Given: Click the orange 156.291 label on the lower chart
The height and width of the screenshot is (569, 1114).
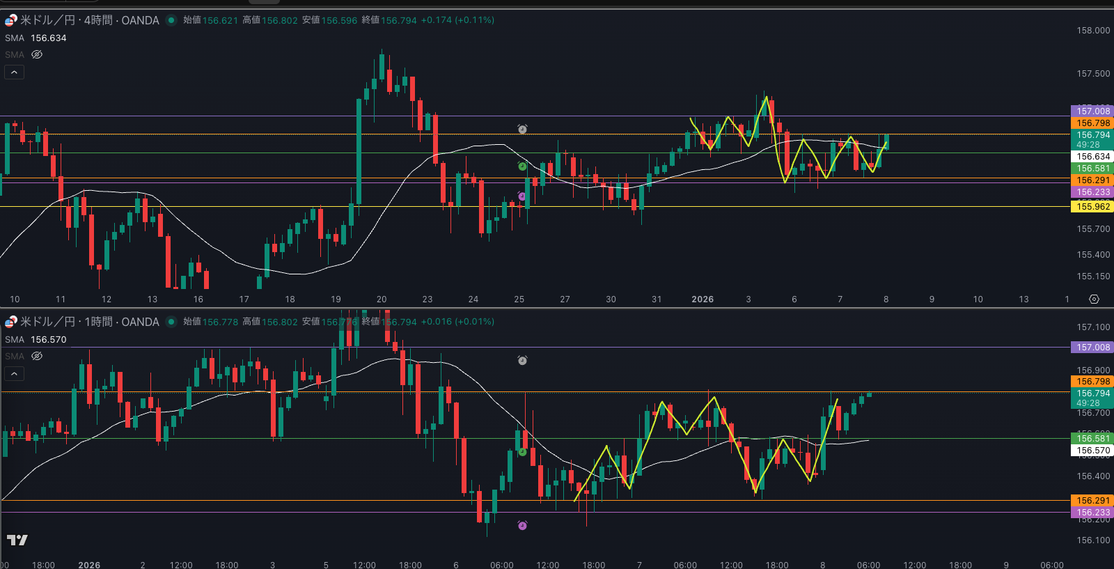Looking at the screenshot, I should 1092,500.
